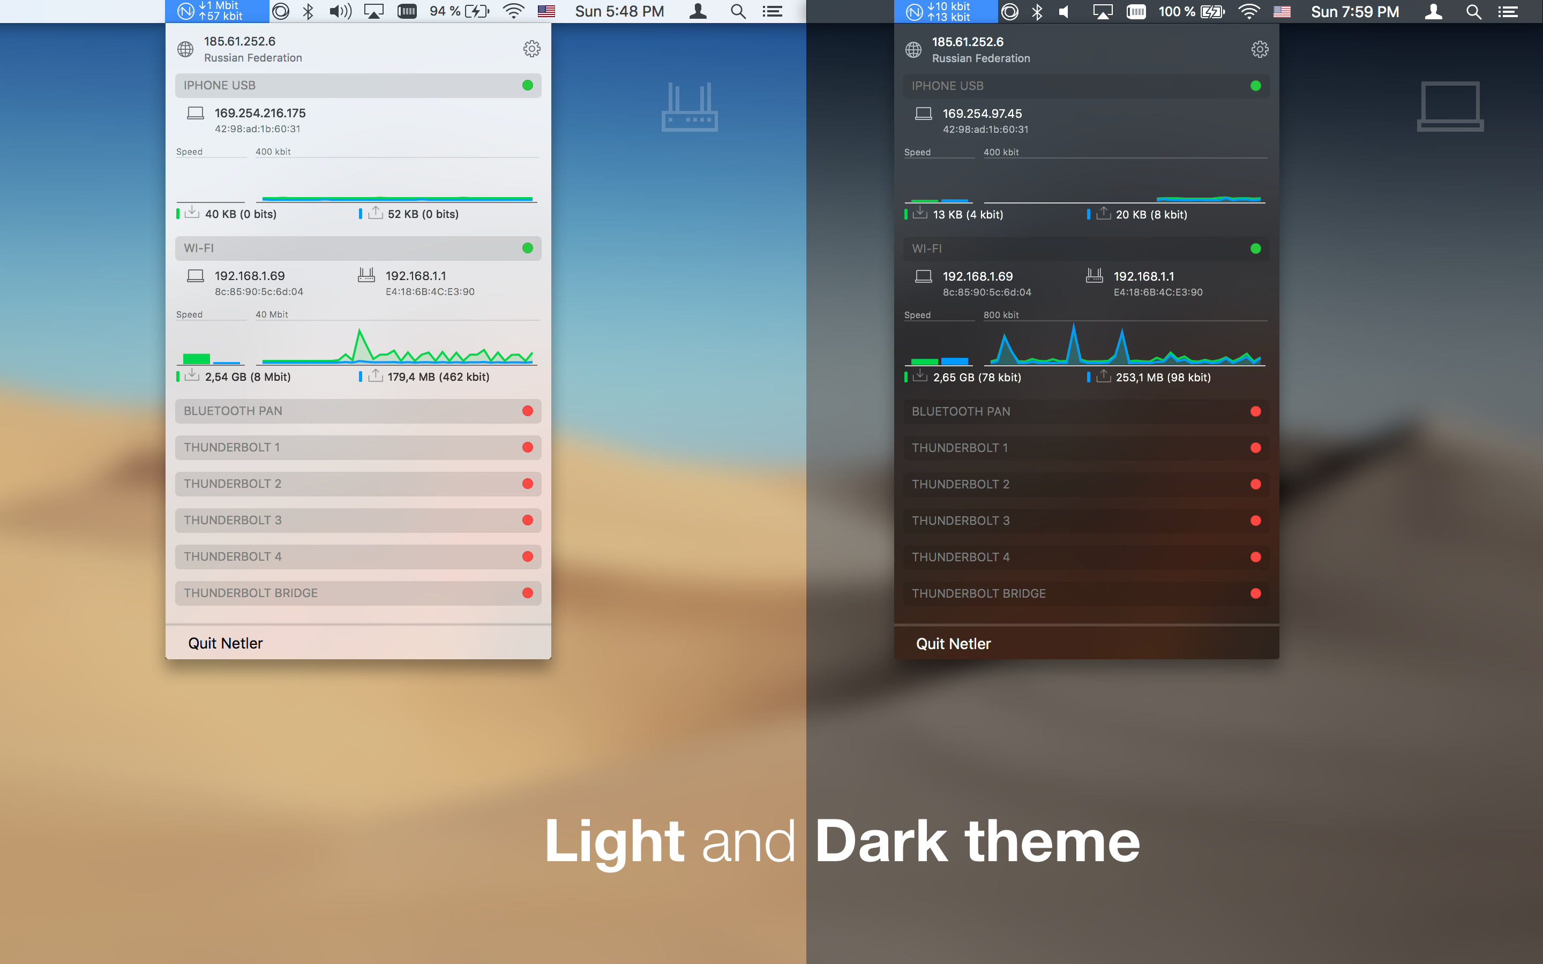Click laptop icon beside 169.254.216.175

tap(195, 114)
